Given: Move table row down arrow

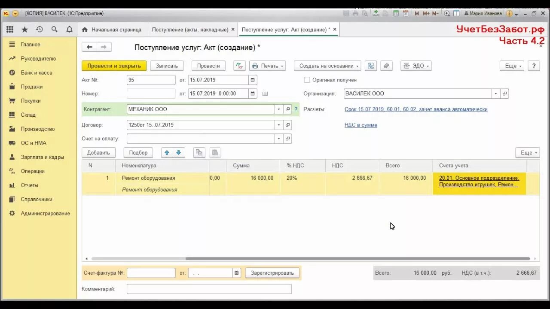Looking at the screenshot, I should coord(179,152).
